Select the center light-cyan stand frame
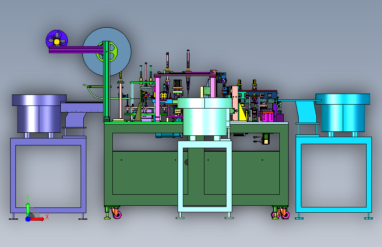Screen dimensions: 382x247 pyautogui.click(x=204, y=176)
